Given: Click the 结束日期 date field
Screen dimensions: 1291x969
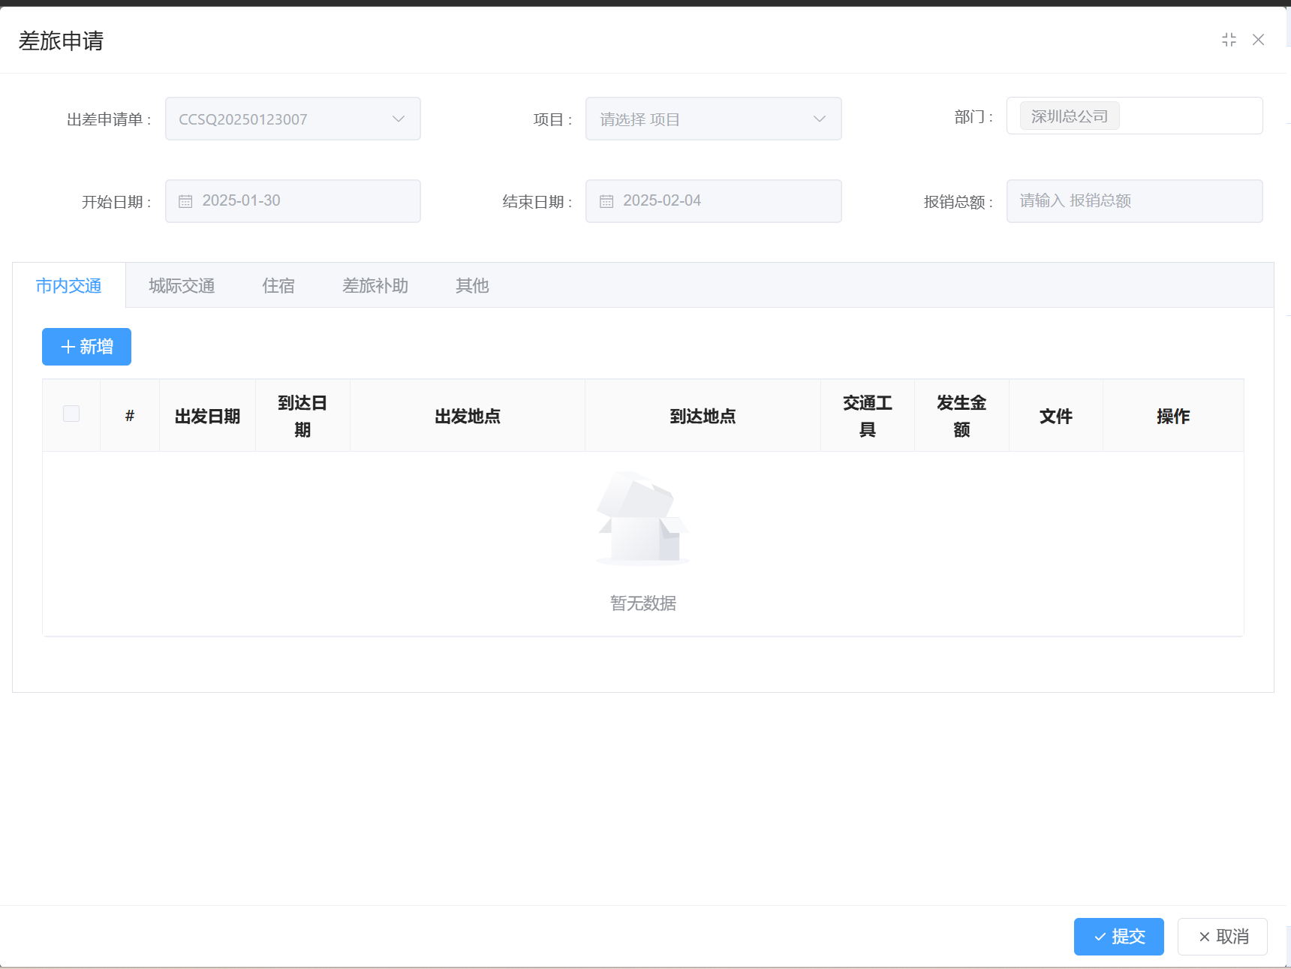Looking at the screenshot, I should click(721, 201).
